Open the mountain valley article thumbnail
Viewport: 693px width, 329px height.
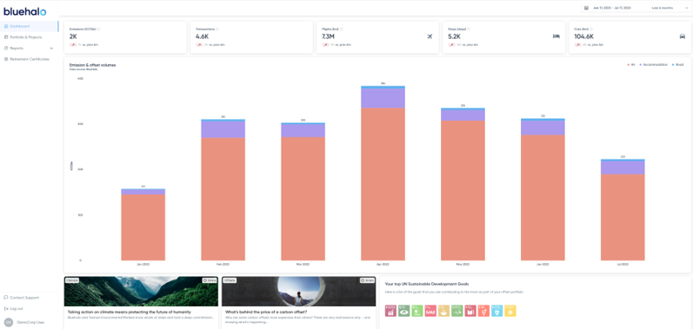coord(141,291)
